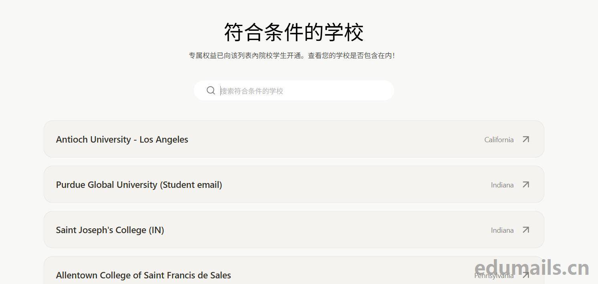Image resolution: width=598 pixels, height=284 pixels.
Task: Click the 符合条件的学校 page heading
Action: (x=294, y=32)
